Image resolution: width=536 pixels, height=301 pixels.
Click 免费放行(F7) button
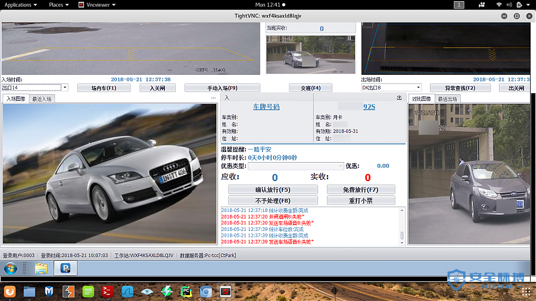pos(361,189)
